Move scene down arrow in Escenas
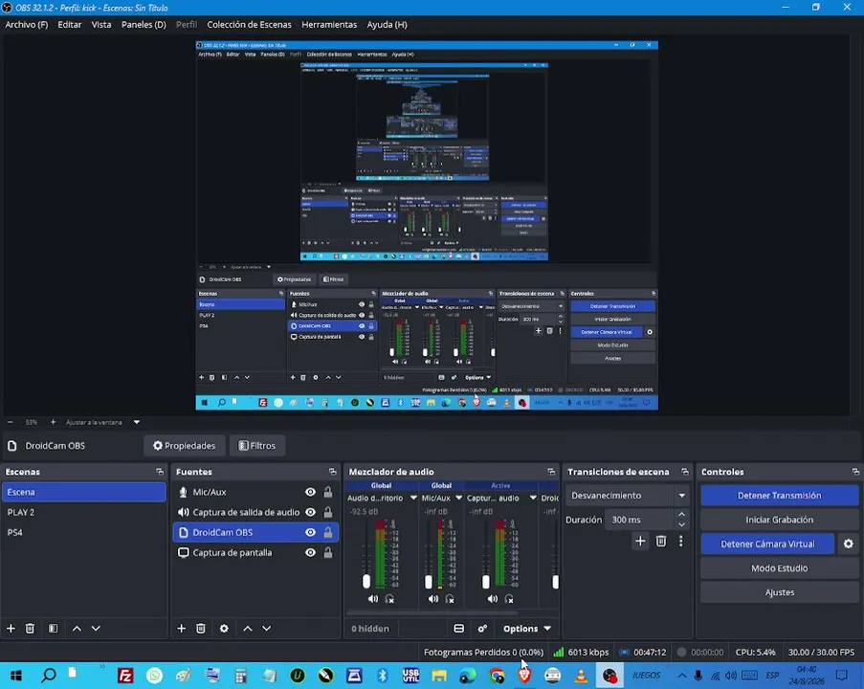The image size is (864, 689). click(96, 629)
